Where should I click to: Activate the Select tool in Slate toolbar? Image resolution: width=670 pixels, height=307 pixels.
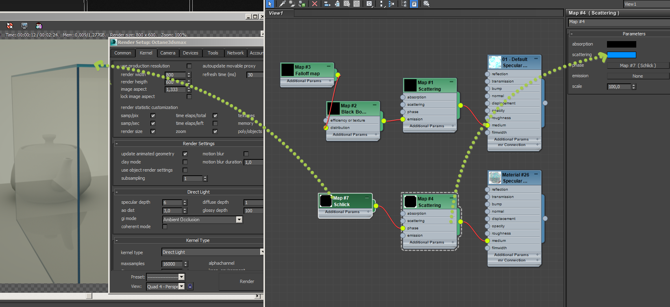270,4
